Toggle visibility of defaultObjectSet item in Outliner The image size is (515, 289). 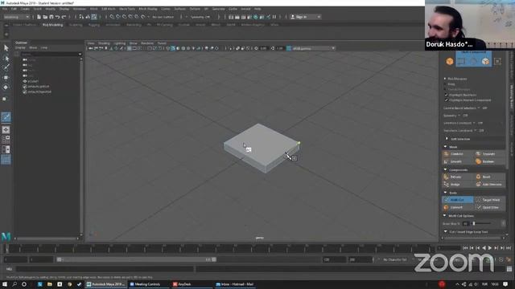click(x=25, y=92)
